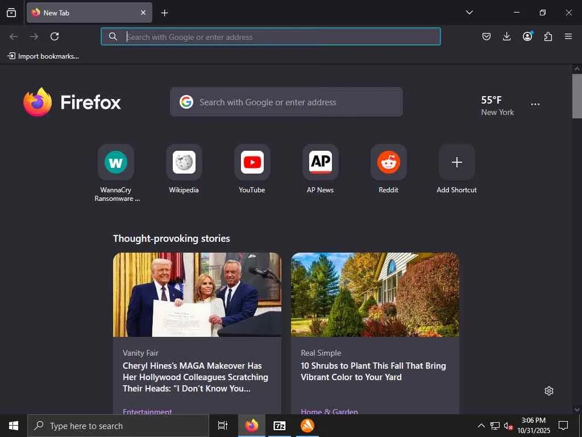Image resolution: width=582 pixels, height=437 pixels.
Task: Open a new tab with plus button
Action: [164, 13]
